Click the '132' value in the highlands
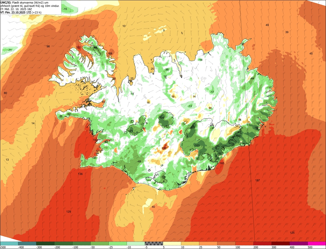 pos(164,148)
